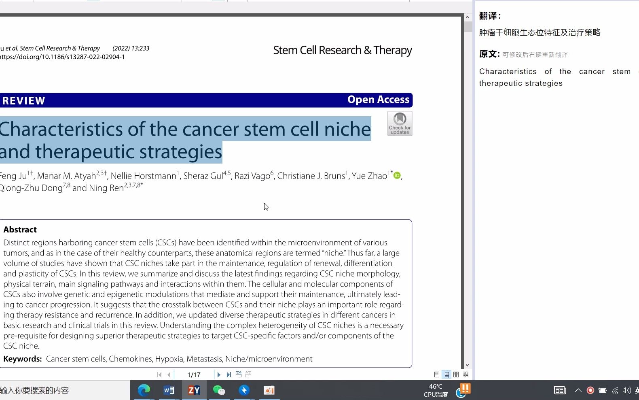Click author name Ning Ren

(x=106, y=188)
